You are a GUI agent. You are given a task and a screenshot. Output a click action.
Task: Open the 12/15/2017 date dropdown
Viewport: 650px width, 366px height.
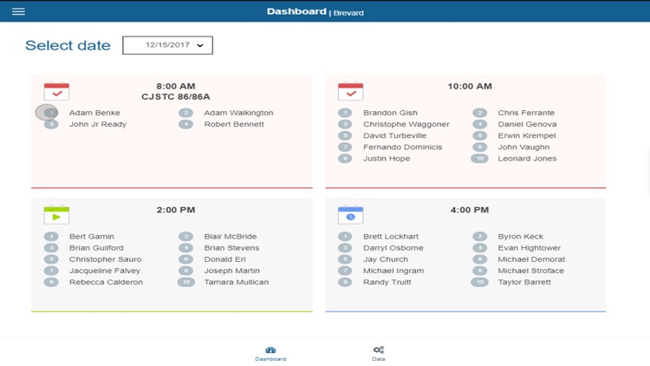pos(167,45)
